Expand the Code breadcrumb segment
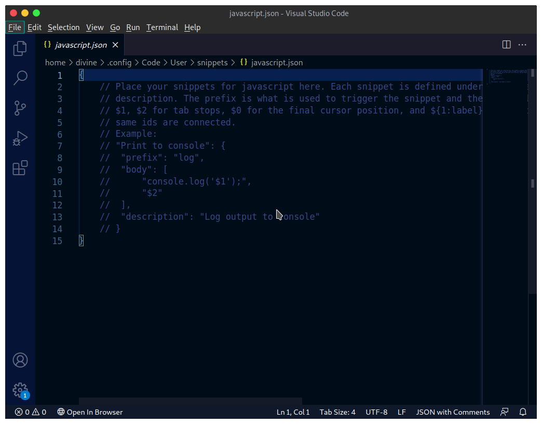This screenshot has width=542, height=424. point(151,62)
